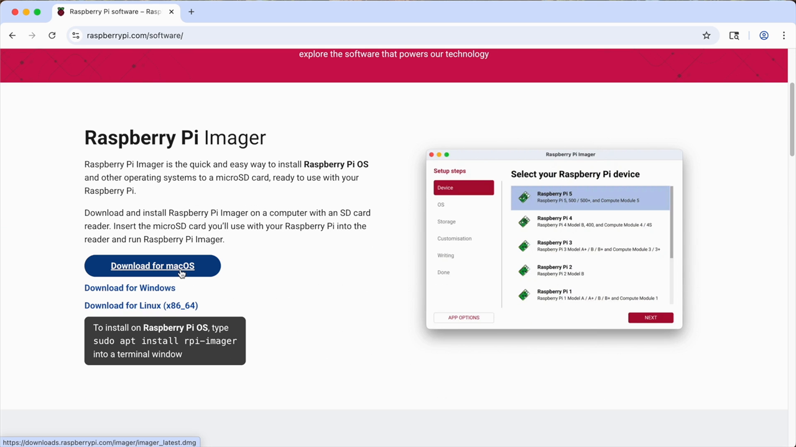The height and width of the screenshot is (447, 796).
Task: Select Raspberry Pi 5 in device list
Action: (591, 197)
